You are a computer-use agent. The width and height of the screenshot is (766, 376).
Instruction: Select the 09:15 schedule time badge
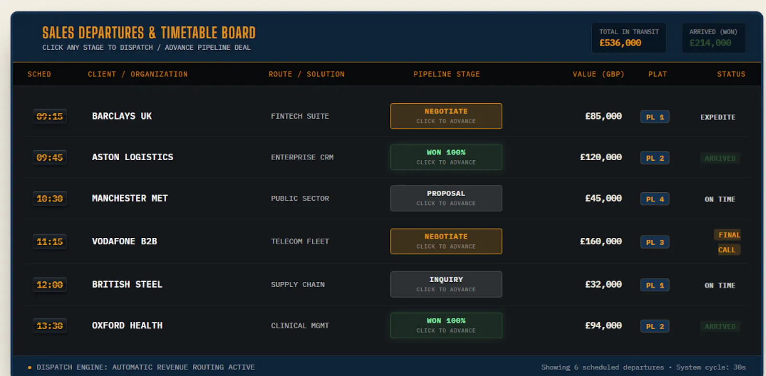[x=50, y=116]
